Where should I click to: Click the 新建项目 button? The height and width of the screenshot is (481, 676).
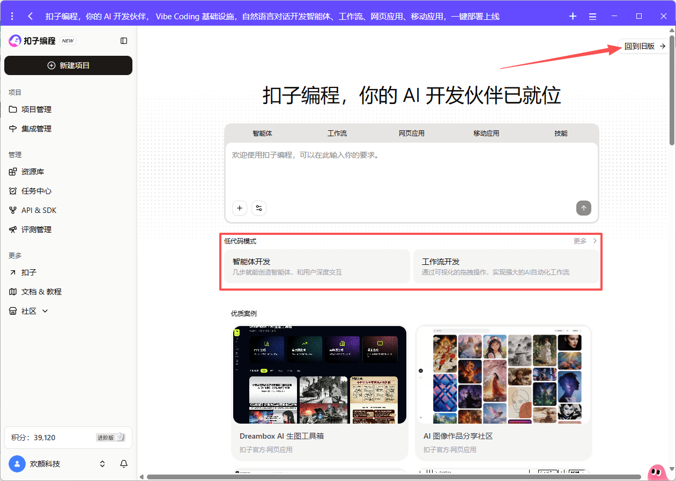point(68,65)
